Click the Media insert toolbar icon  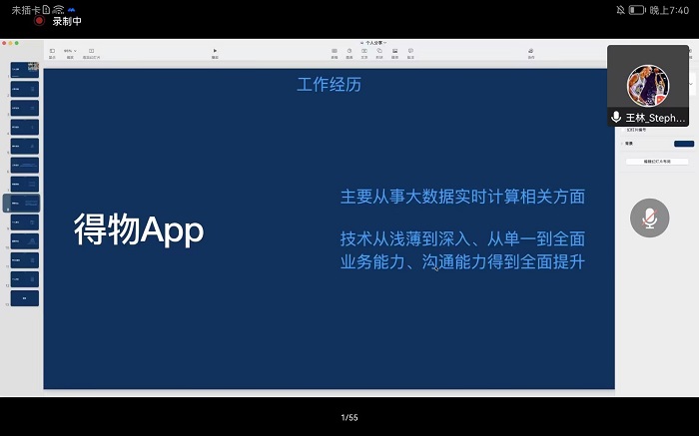394,51
